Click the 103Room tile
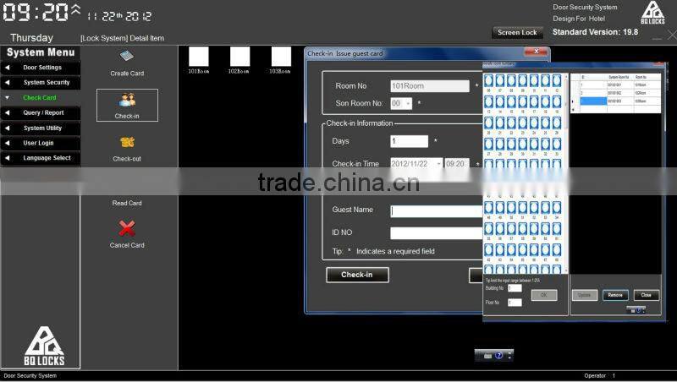Image resolution: width=677 pixels, height=382 pixels. tap(281, 57)
